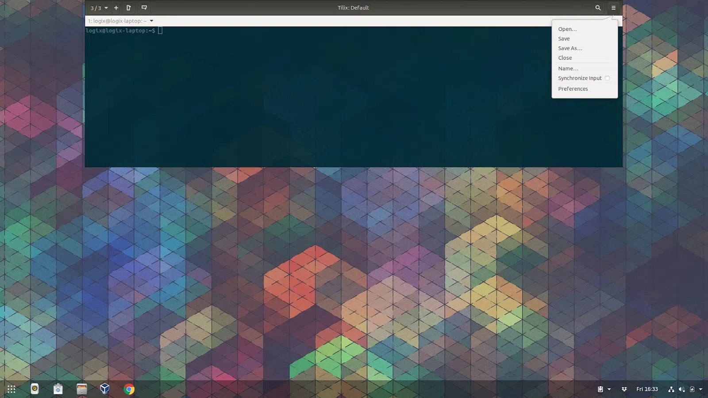Launch Google Chrome from the dock
708x398 pixels.
pos(129,389)
